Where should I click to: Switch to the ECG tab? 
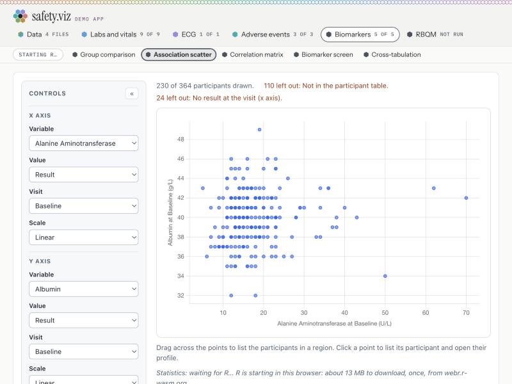(196, 35)
